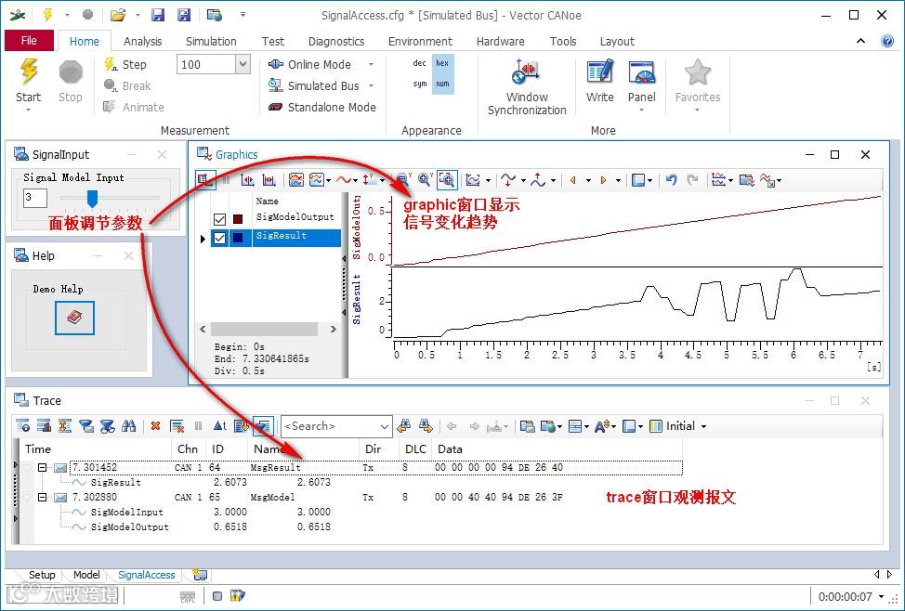Image resolution: width=905 pixels, height=611 pixels.
Task: Select num display mode
Action: coord(442,84)
